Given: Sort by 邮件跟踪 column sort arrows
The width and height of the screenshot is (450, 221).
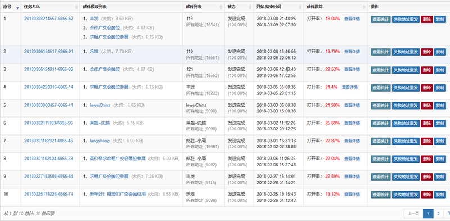Looking at the screenshot, I should pos(364,7).
